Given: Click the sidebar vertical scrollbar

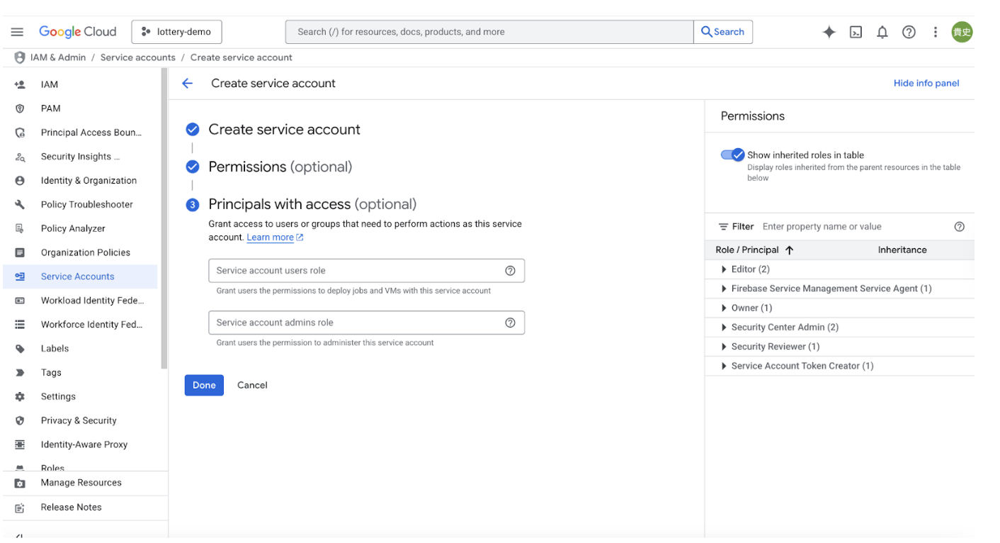Looking at the screenshot, I should [164, 218].
